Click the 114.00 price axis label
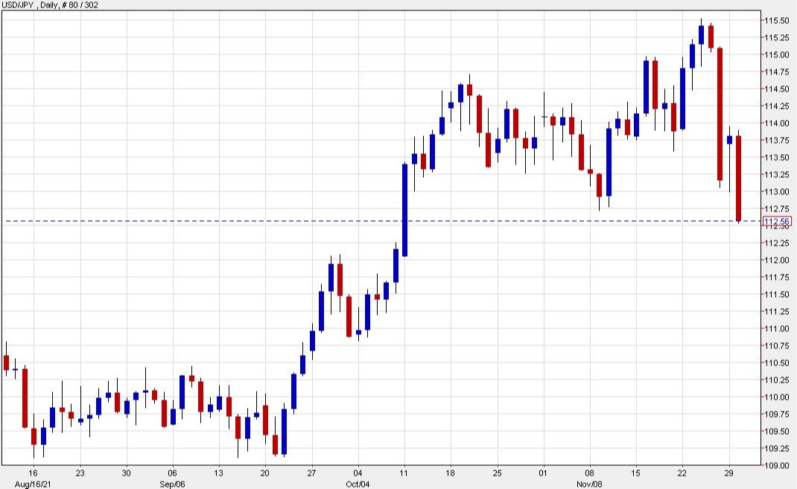Image resolution: width=797 pixels, height=489 pixels. pyautogui.click(x=777, y=124)
